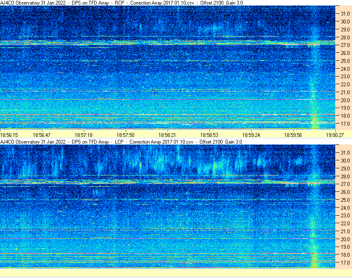Click 'Gain 3.0' in the LCP title
The height and width of the screenshot is (278, 352).
point(233,142)
